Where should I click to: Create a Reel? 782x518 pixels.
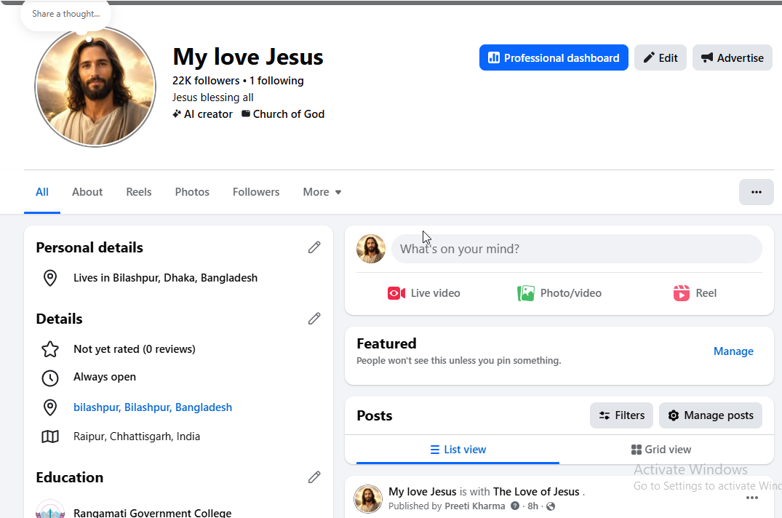point(695,293)
